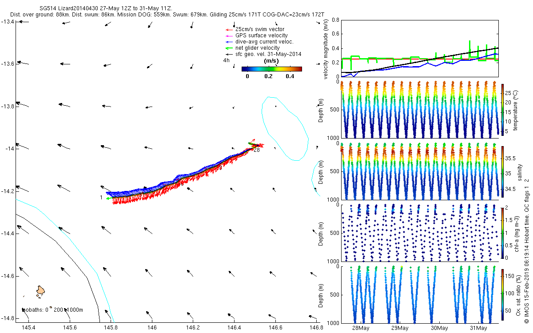Click the '-14.4' latitude tick on the map
533x333 pixels.
pyautogui.click(x=8, y=233)
